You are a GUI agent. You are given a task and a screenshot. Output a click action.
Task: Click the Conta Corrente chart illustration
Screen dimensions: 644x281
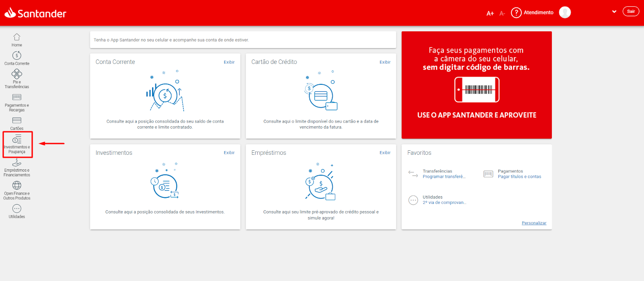tap(165, 91)
